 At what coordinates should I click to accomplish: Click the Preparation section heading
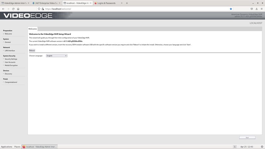[8, 30]
